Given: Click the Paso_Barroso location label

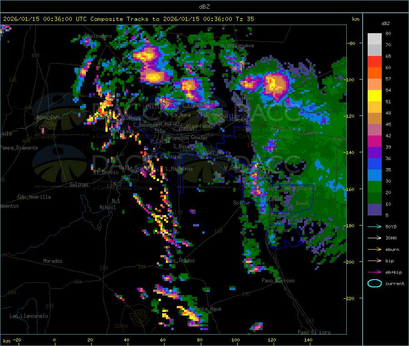Looking at the screenshot, I should [x=278, y=281].
